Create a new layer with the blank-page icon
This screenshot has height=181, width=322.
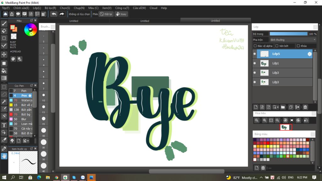(256, 107)
